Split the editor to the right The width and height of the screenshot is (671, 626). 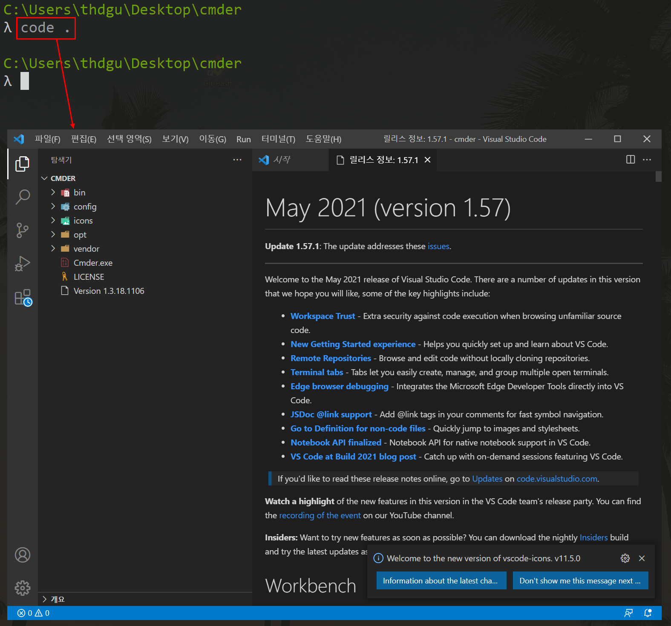(631, 160)
